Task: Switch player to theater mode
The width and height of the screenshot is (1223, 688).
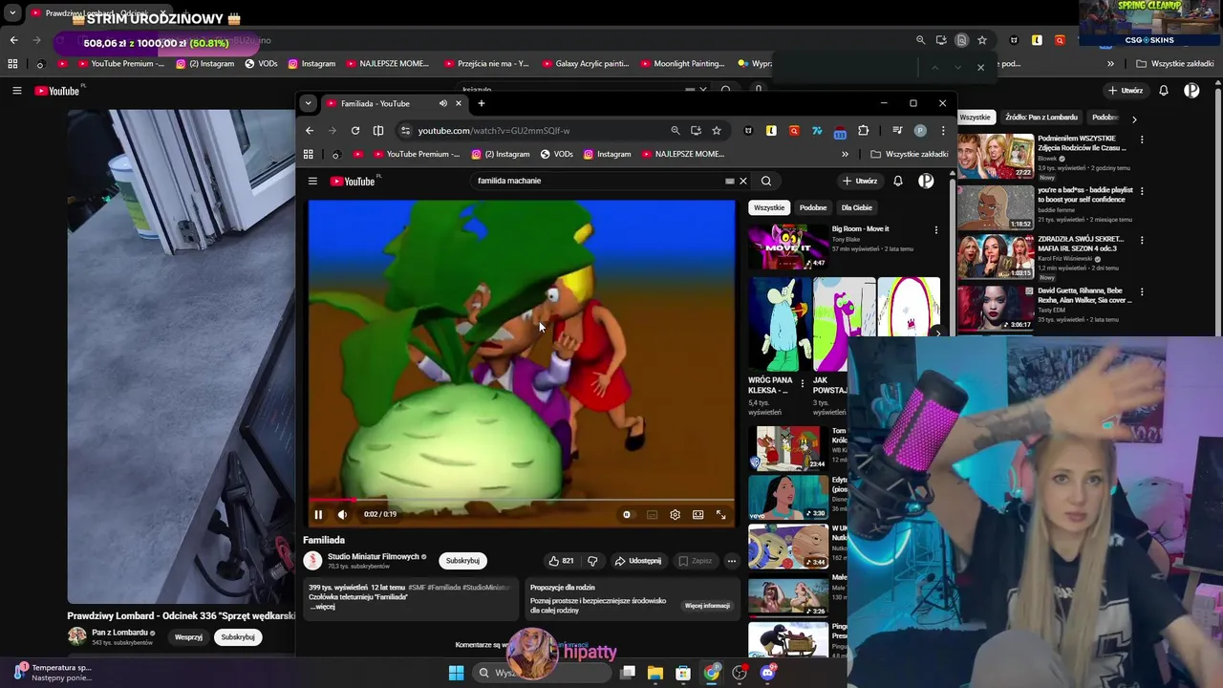Action: pos(698,514)
